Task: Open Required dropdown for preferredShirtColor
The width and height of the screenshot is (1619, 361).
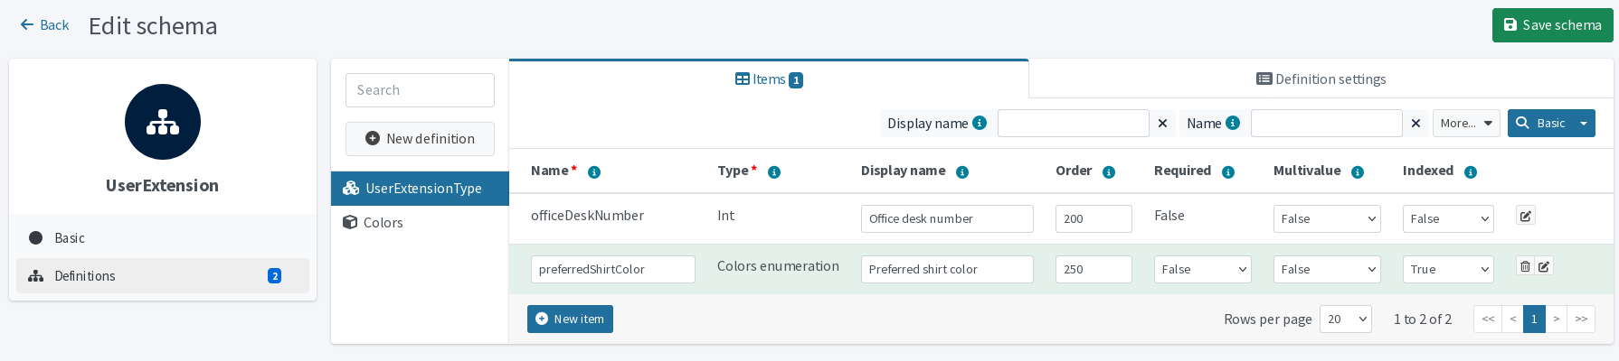Action: (1203, 269)
